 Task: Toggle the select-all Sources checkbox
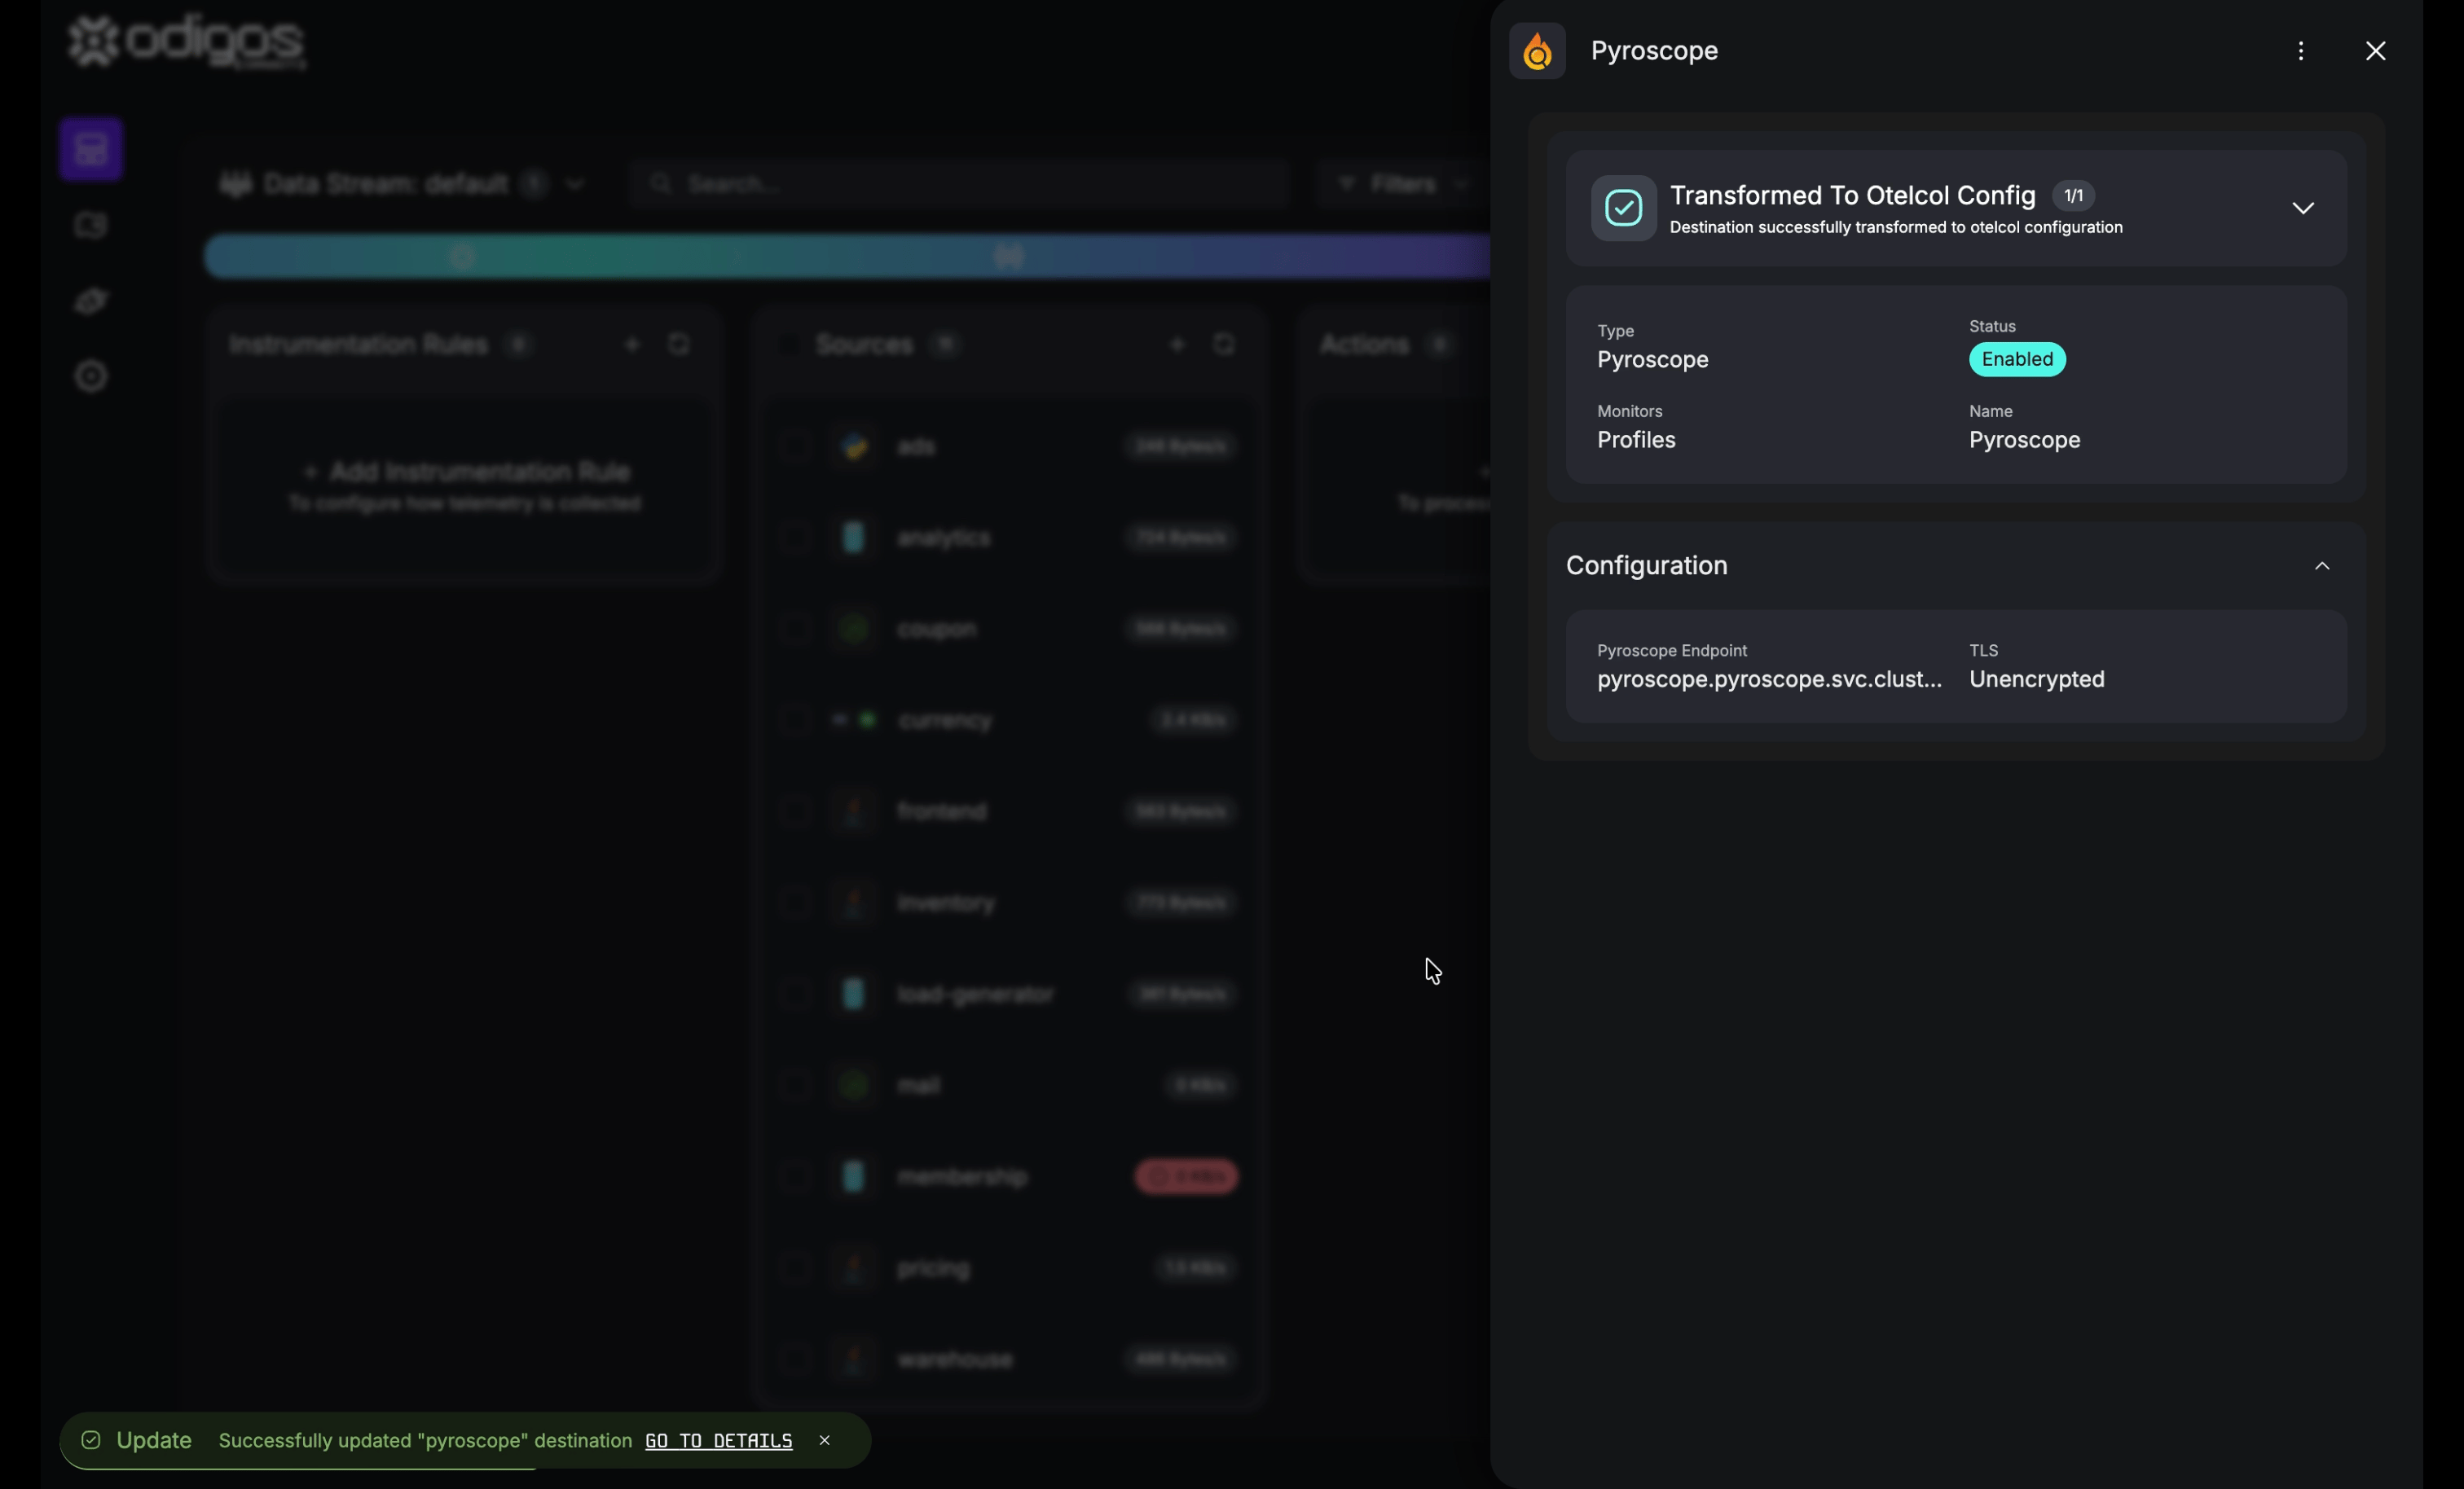(x=789, y=345)
